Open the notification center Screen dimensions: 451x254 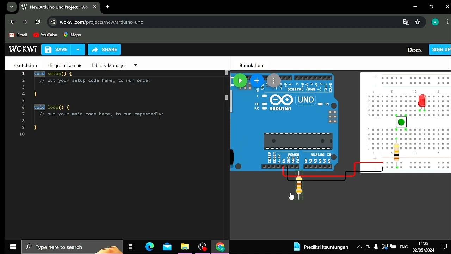[444, 247]
